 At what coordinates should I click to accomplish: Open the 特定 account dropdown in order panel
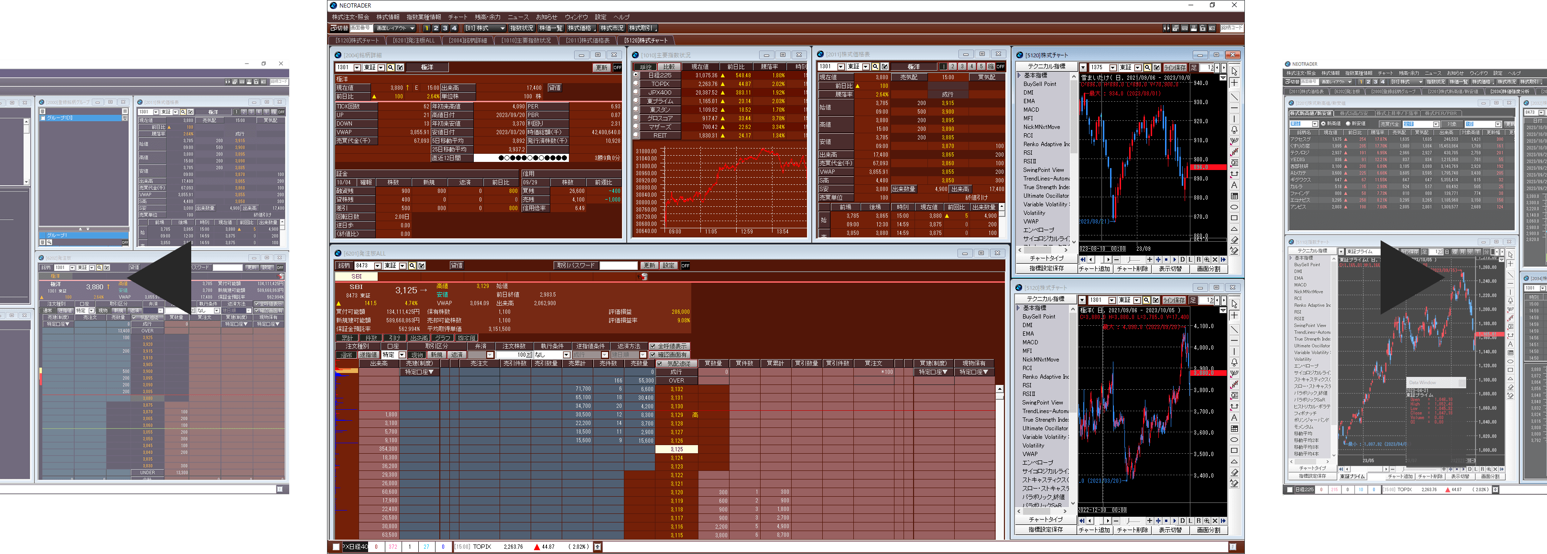tap(402, 355)
